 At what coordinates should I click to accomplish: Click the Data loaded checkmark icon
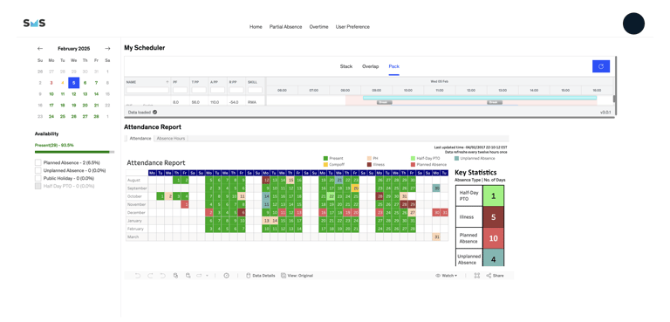point(154,112)
